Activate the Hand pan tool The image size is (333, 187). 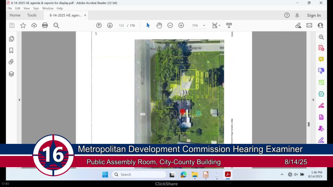point(159,25)
